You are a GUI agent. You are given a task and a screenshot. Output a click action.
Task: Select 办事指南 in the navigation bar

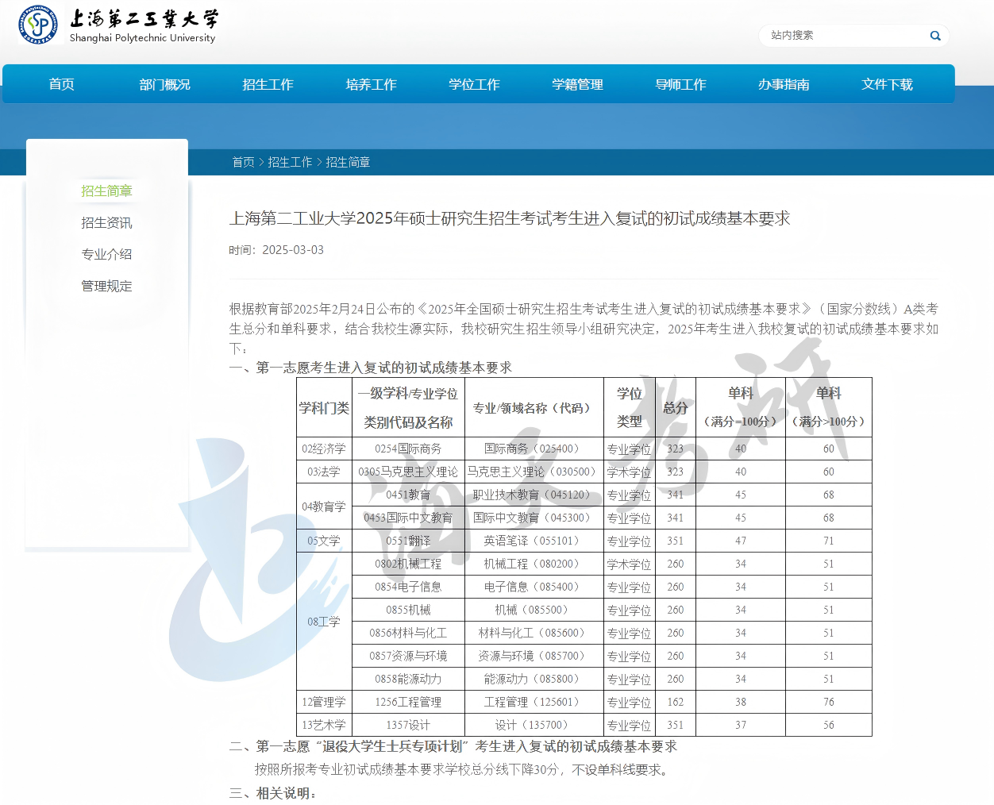784,84
